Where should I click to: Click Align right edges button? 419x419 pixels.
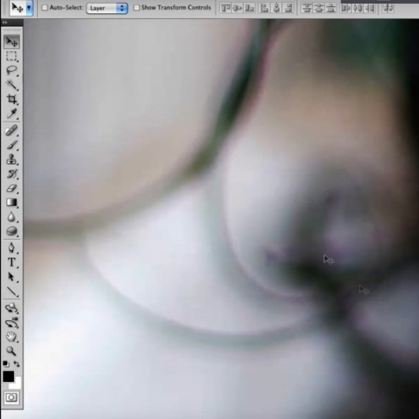(289, 8)
